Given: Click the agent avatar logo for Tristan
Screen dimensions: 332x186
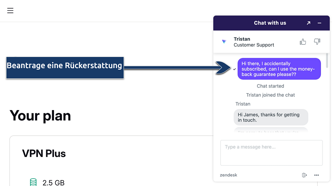Looking at the screenshot, I should click(224, 42).
